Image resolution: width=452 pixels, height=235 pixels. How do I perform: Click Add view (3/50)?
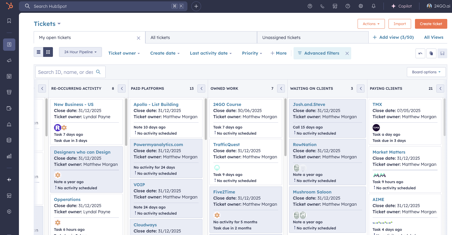pyautogui.click(x=393, y=37)
